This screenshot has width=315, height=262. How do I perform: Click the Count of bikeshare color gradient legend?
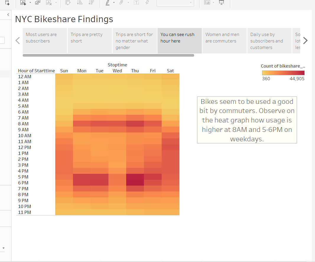(283, 72)
